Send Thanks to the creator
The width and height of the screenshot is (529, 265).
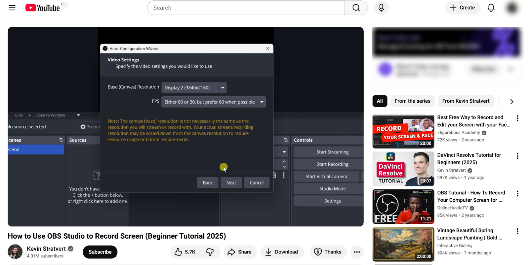[x=328, y=252]
